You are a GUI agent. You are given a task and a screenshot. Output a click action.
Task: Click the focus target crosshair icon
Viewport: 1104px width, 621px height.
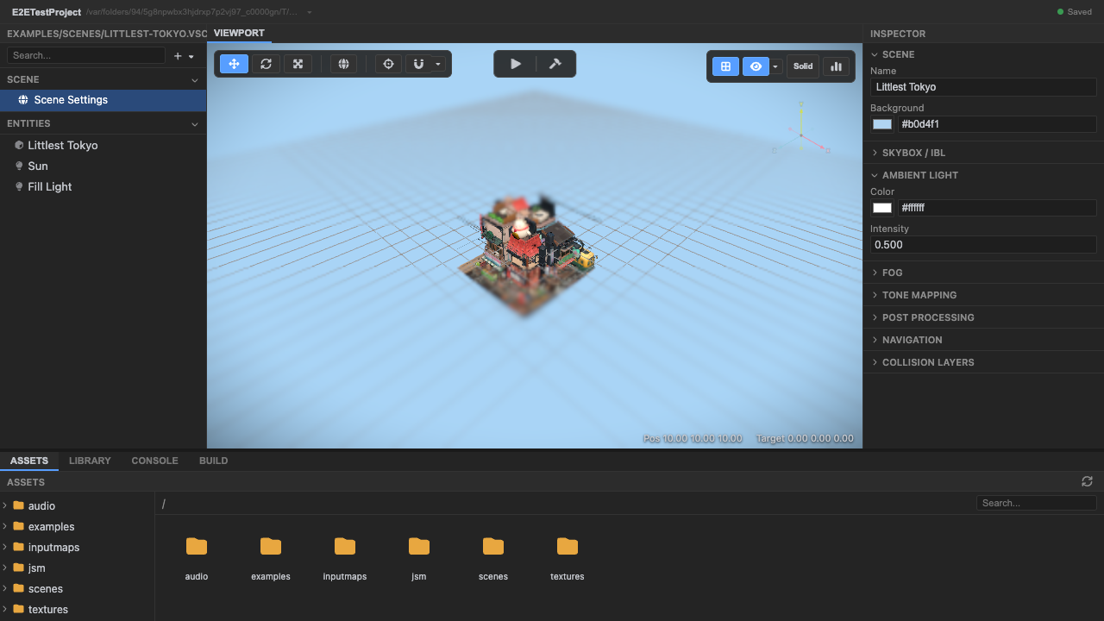[x=388, y=64]
